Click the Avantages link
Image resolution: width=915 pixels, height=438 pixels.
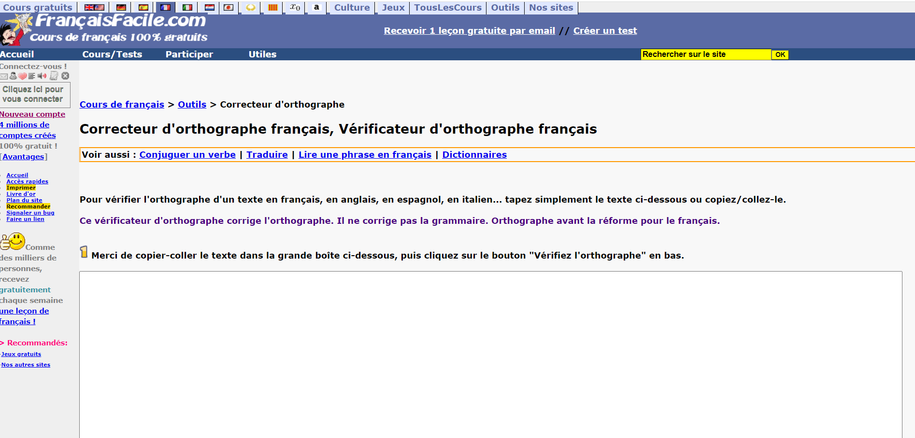23,157
